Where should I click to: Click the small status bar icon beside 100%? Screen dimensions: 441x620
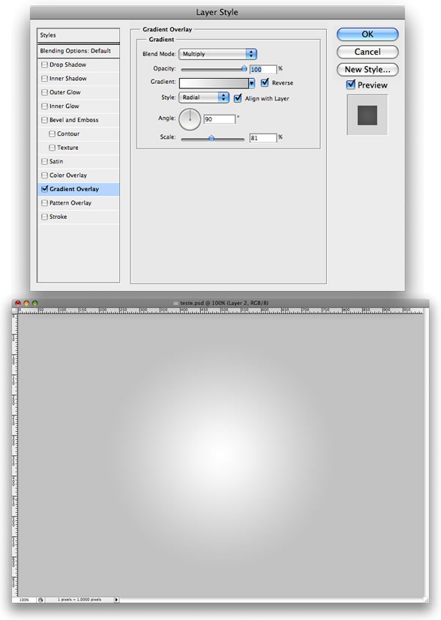coord(40,600)
